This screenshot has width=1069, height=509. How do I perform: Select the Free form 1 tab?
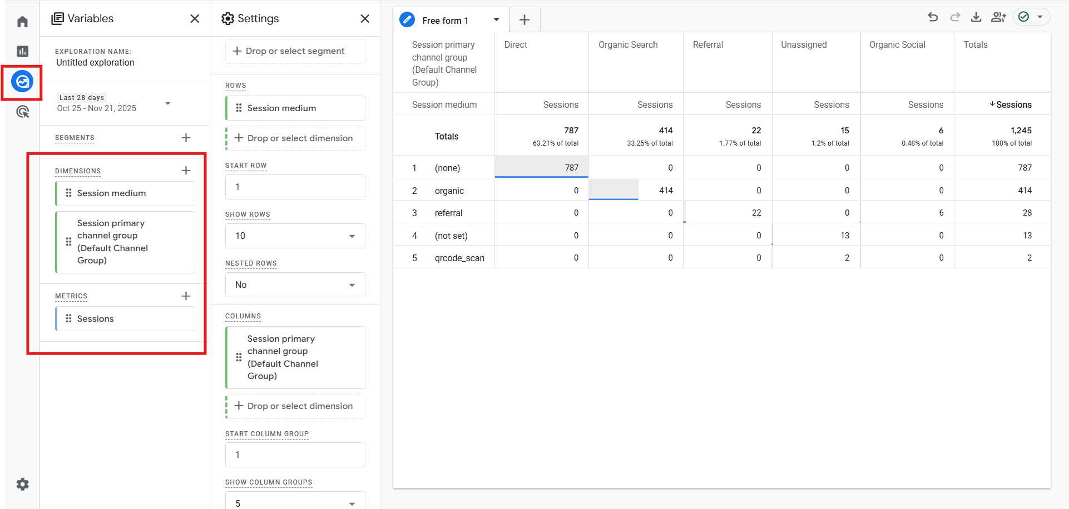(x=448, y=20)
